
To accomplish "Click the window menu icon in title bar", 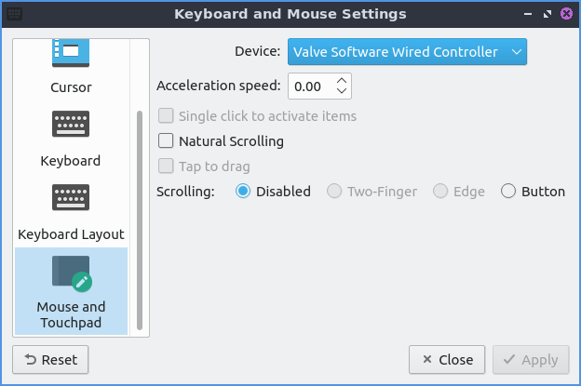I will pyautogui.click(x=15, y=14).
